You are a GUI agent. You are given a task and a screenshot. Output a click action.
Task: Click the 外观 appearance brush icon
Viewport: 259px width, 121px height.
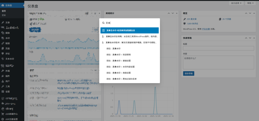tap(3, 71)
